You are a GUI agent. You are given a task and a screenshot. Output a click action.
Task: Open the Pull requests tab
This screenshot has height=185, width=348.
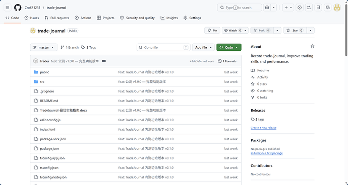point(57,18)
